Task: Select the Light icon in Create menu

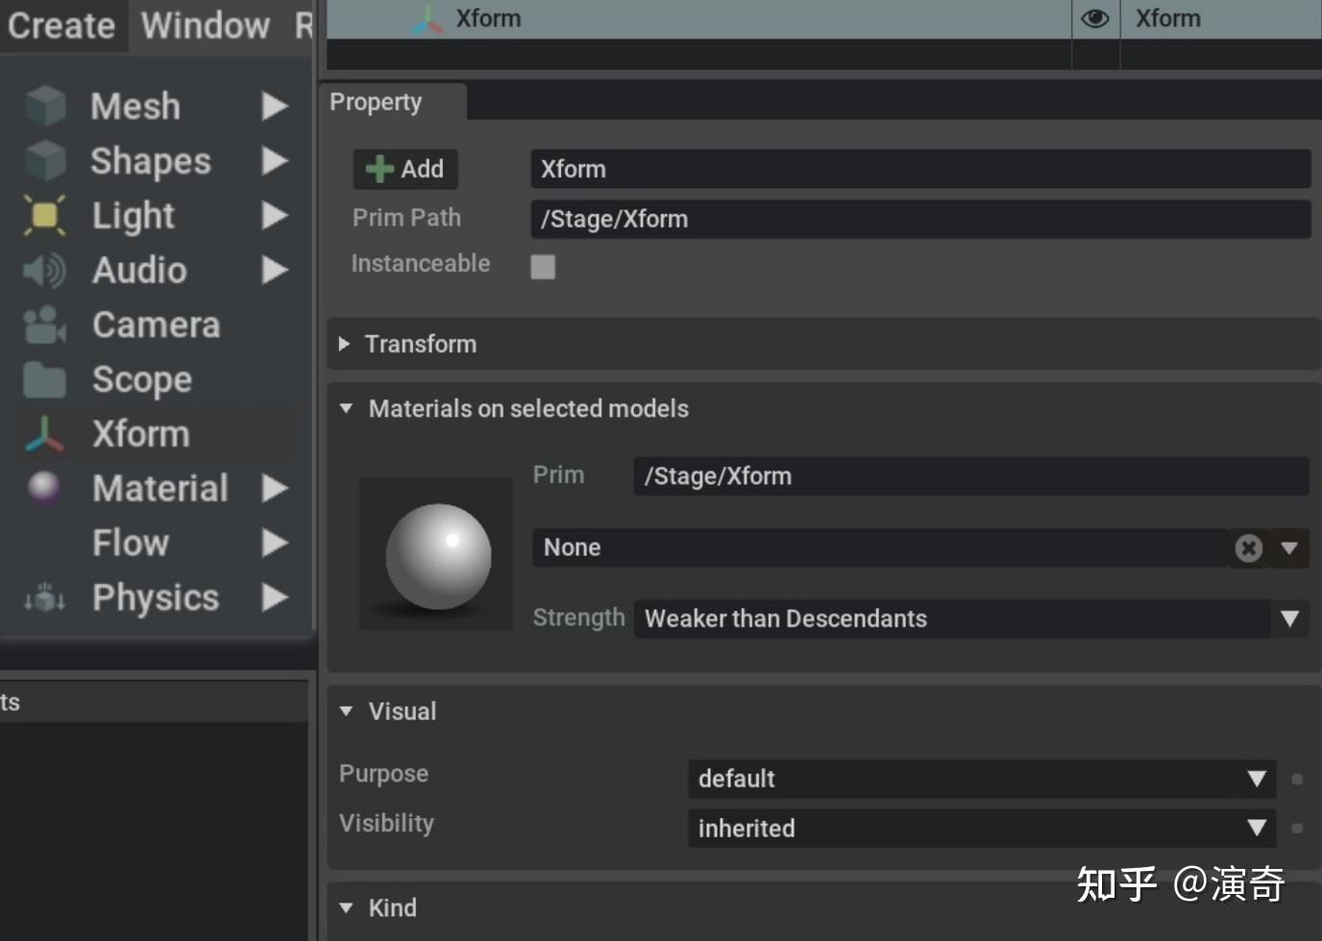Action: 44,215
